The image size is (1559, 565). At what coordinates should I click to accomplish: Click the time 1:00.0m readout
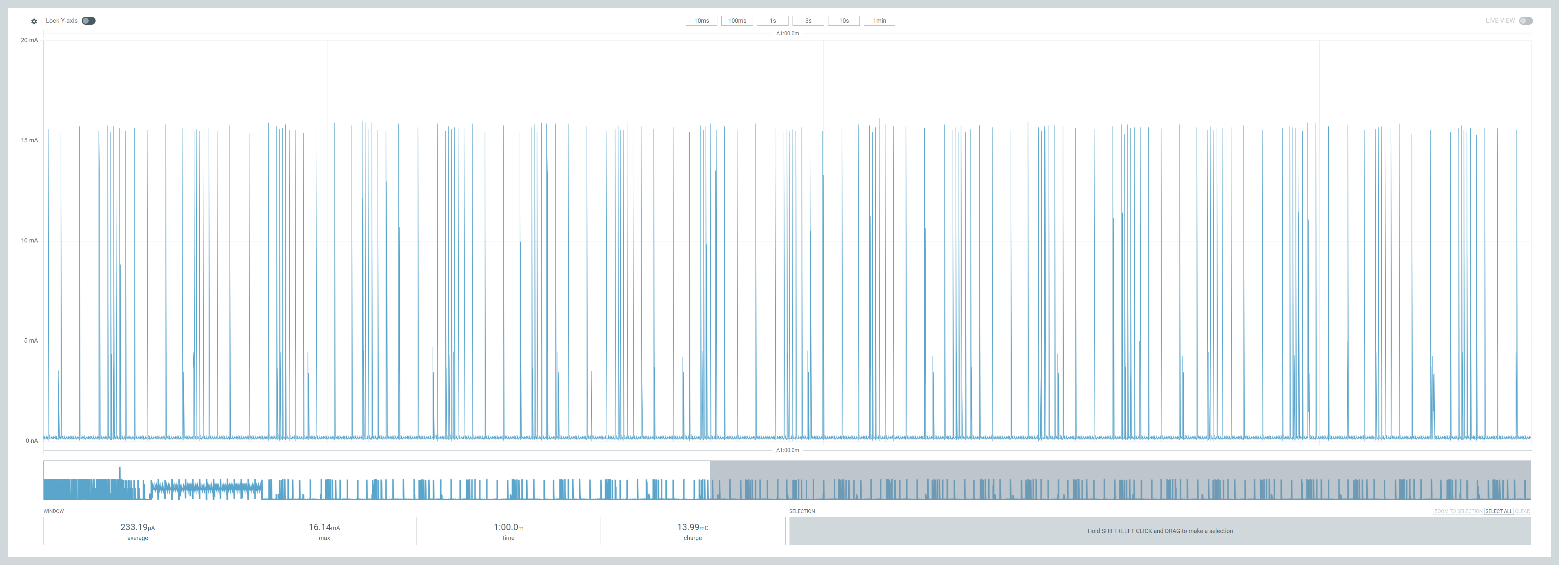pos(508,531)
